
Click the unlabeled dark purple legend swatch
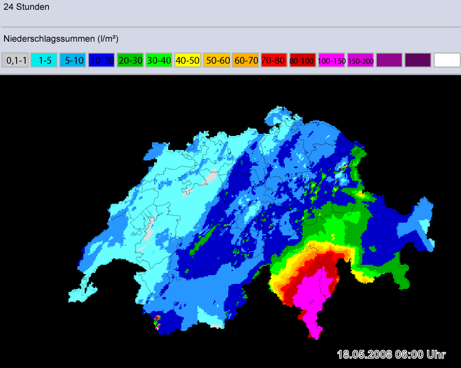pos(418,60)
